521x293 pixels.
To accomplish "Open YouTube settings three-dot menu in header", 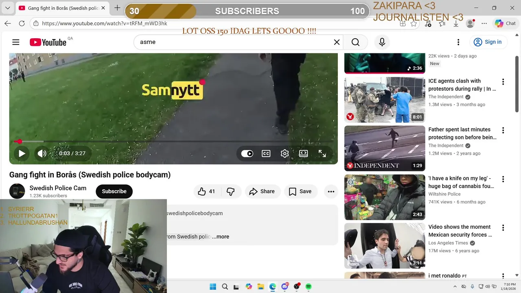I will click(x=458, y=42).
